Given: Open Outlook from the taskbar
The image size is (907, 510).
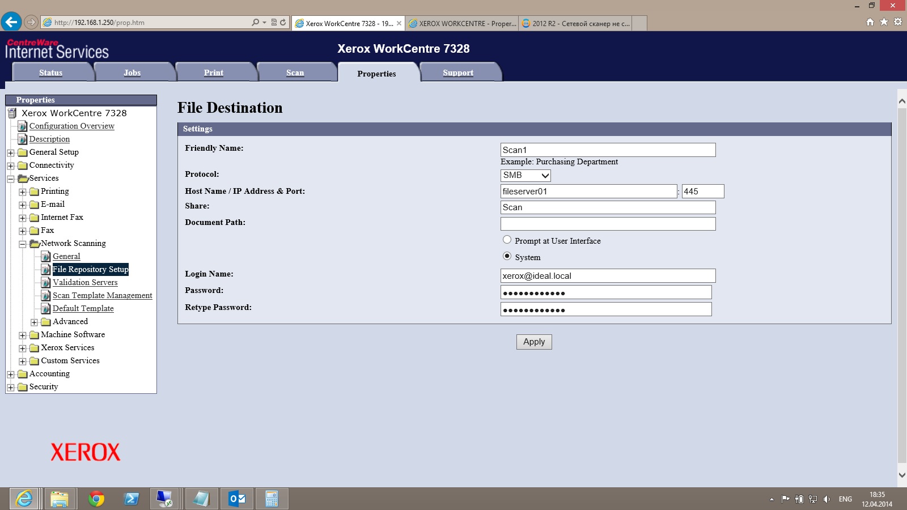Looking at the screenshot, I should [x=237, y=499].
